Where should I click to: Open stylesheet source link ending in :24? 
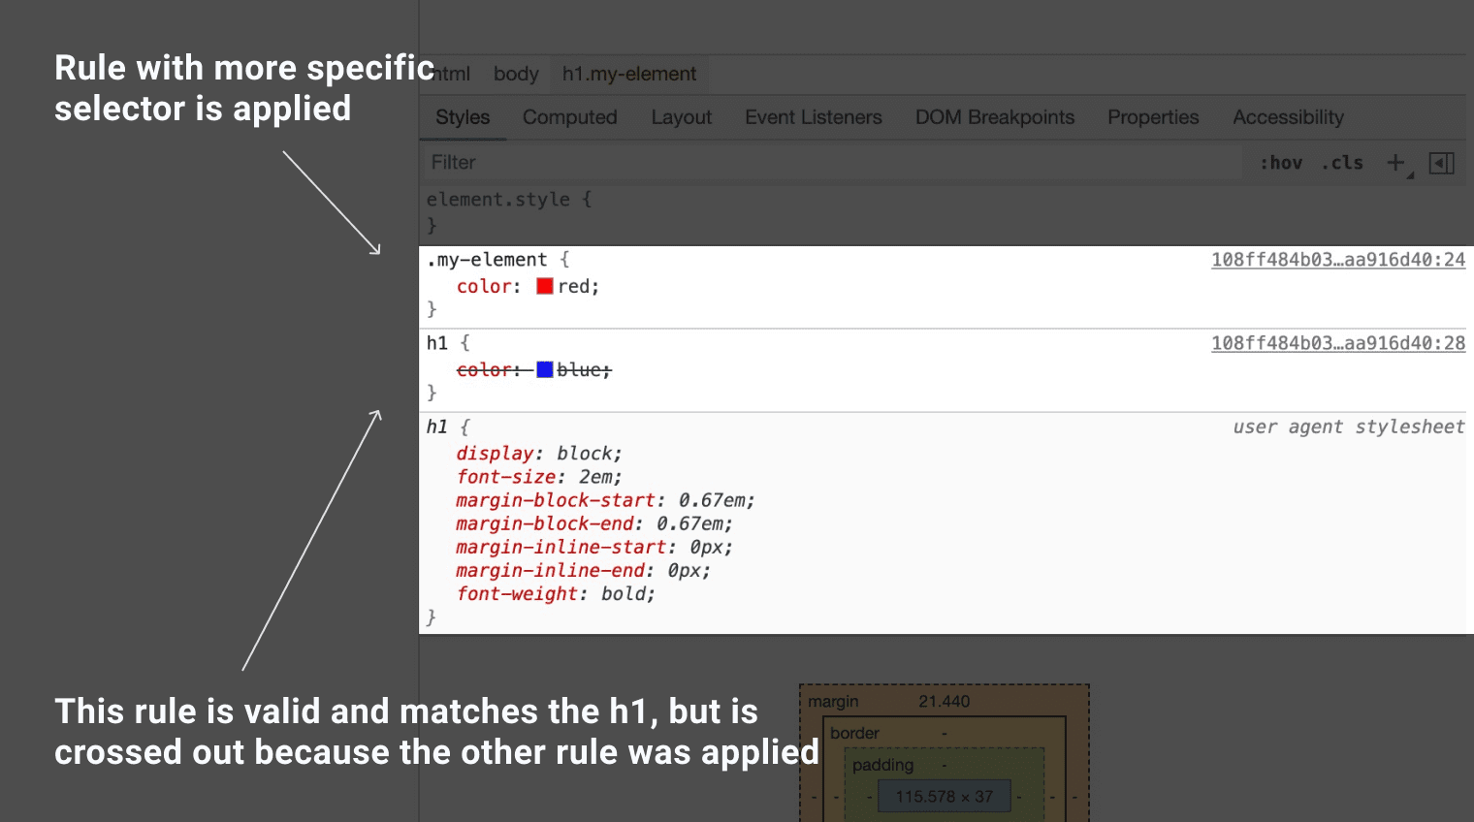(1338, 260)
